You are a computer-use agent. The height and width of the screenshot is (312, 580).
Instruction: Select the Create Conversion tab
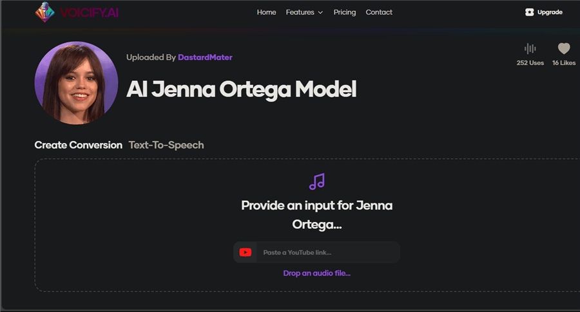[x=79, y=145]
